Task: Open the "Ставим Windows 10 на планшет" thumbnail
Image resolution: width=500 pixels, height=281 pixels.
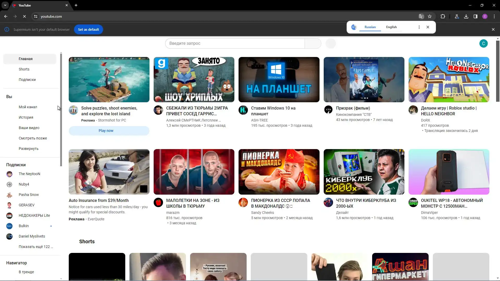Action: 279,80
